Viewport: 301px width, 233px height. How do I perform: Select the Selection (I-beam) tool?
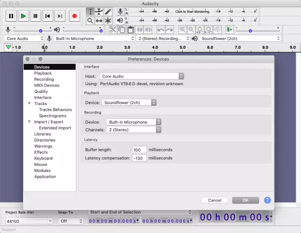[90, 12]
